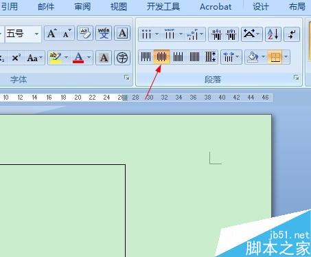
Task: Toggle Character Shading
Action: [104, 58]
